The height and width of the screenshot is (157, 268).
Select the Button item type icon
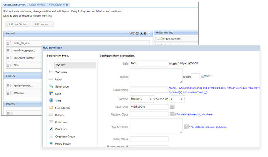coord(51,115)
